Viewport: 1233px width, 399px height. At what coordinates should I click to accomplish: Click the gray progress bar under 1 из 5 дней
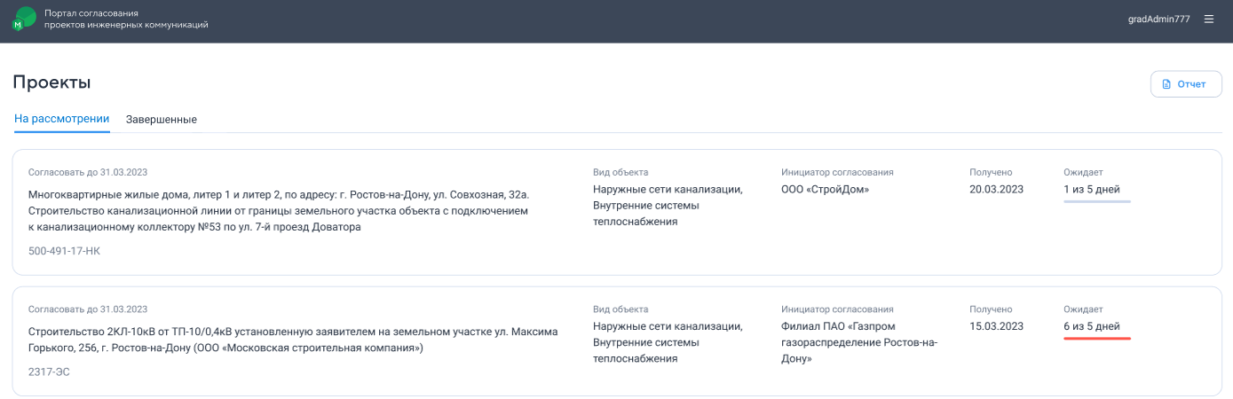pyautogui.click(x=1096, y=201)
